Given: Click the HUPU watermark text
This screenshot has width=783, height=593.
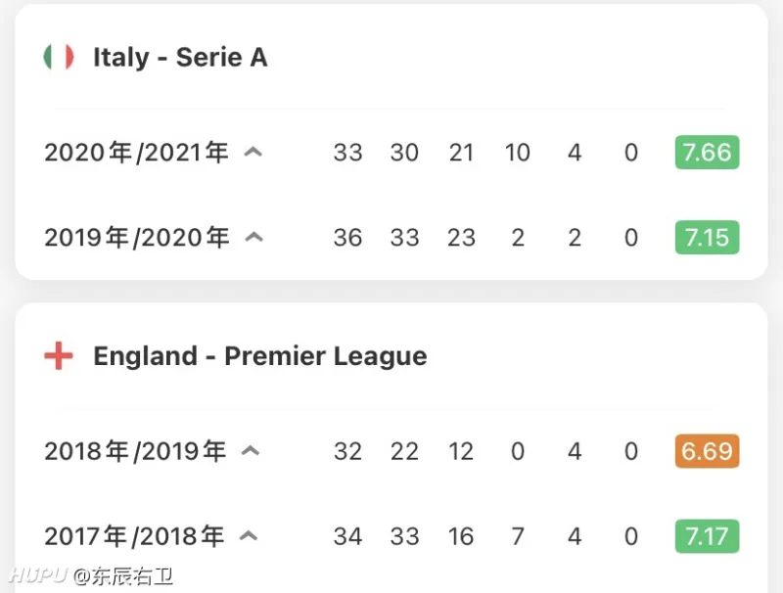Looking at the screenshot, I should pos(38,575).
